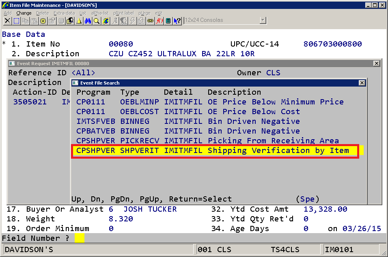Click the Program column header
This screenshot has height=257, width=388.
coord(93,92)
